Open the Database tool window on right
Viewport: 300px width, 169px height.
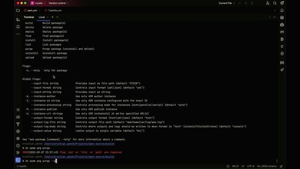click(282, 18)
